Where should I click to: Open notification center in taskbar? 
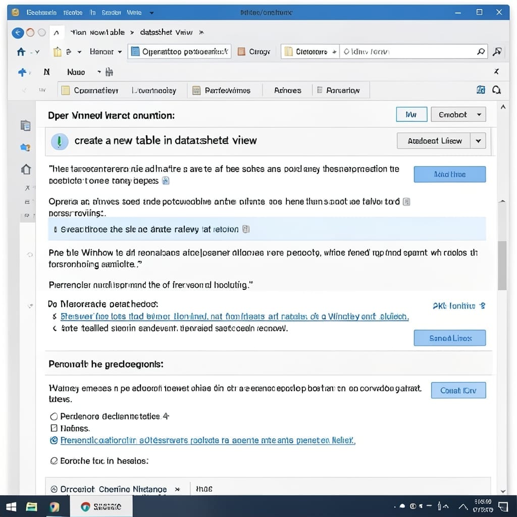pos(503,506)
